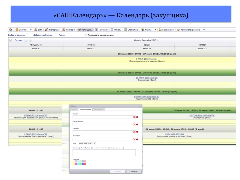Open the Этапы закупки combo box dropdown
The height and width of the screenshot is (180, 240).
(x=132, y=124)
